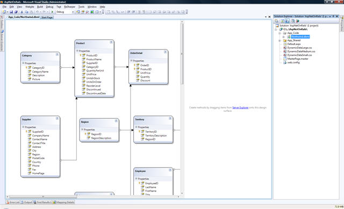Open the Build menu
Image resolution: width=344 pixels, height=209 pixels.
(x=40, y=7)
